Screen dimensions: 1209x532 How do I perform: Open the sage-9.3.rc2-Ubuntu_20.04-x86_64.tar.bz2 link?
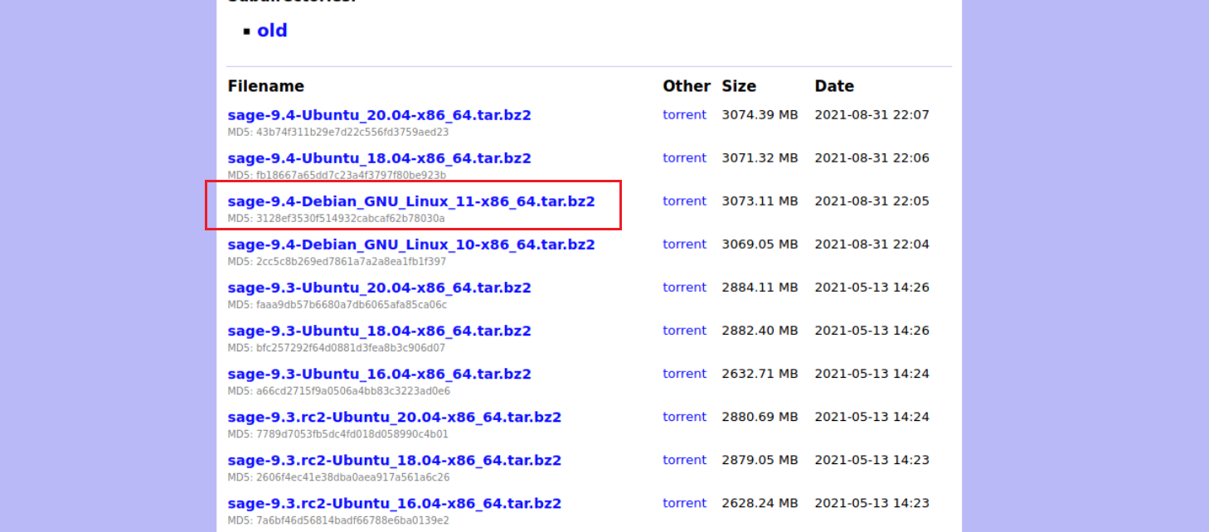[395, 417]
